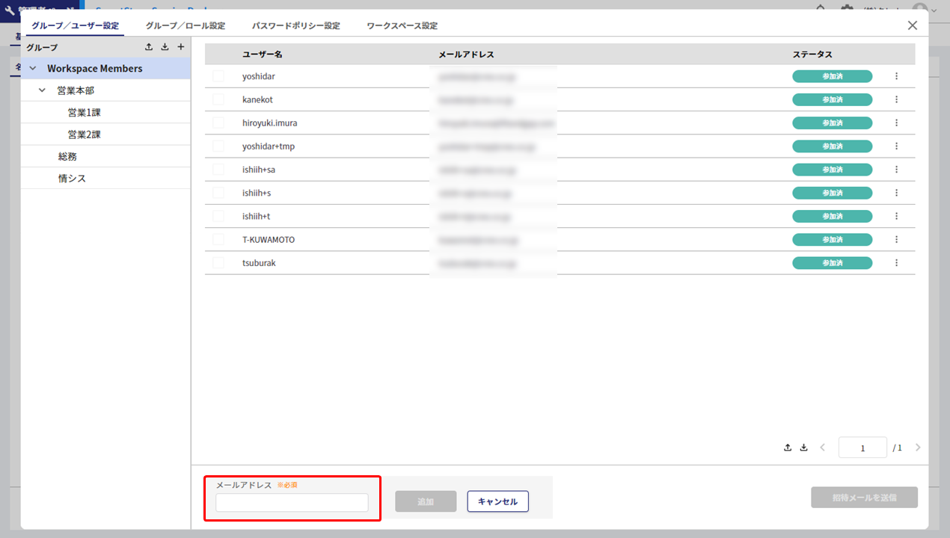Close the settings dialog with the X

(912, 25)
